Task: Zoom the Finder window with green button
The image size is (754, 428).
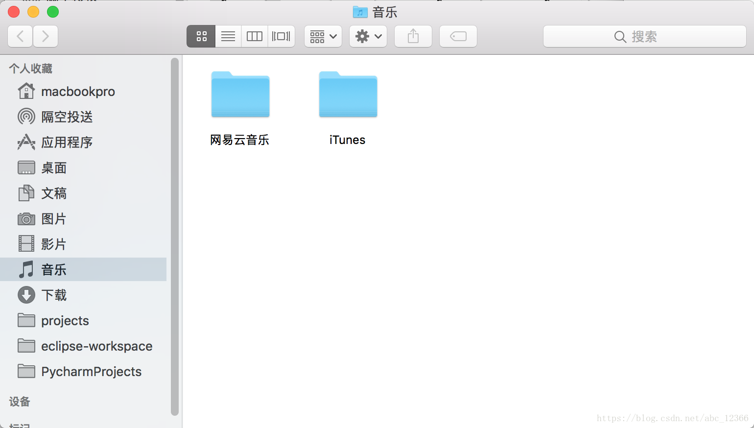Action: click(x=53, y=12)
